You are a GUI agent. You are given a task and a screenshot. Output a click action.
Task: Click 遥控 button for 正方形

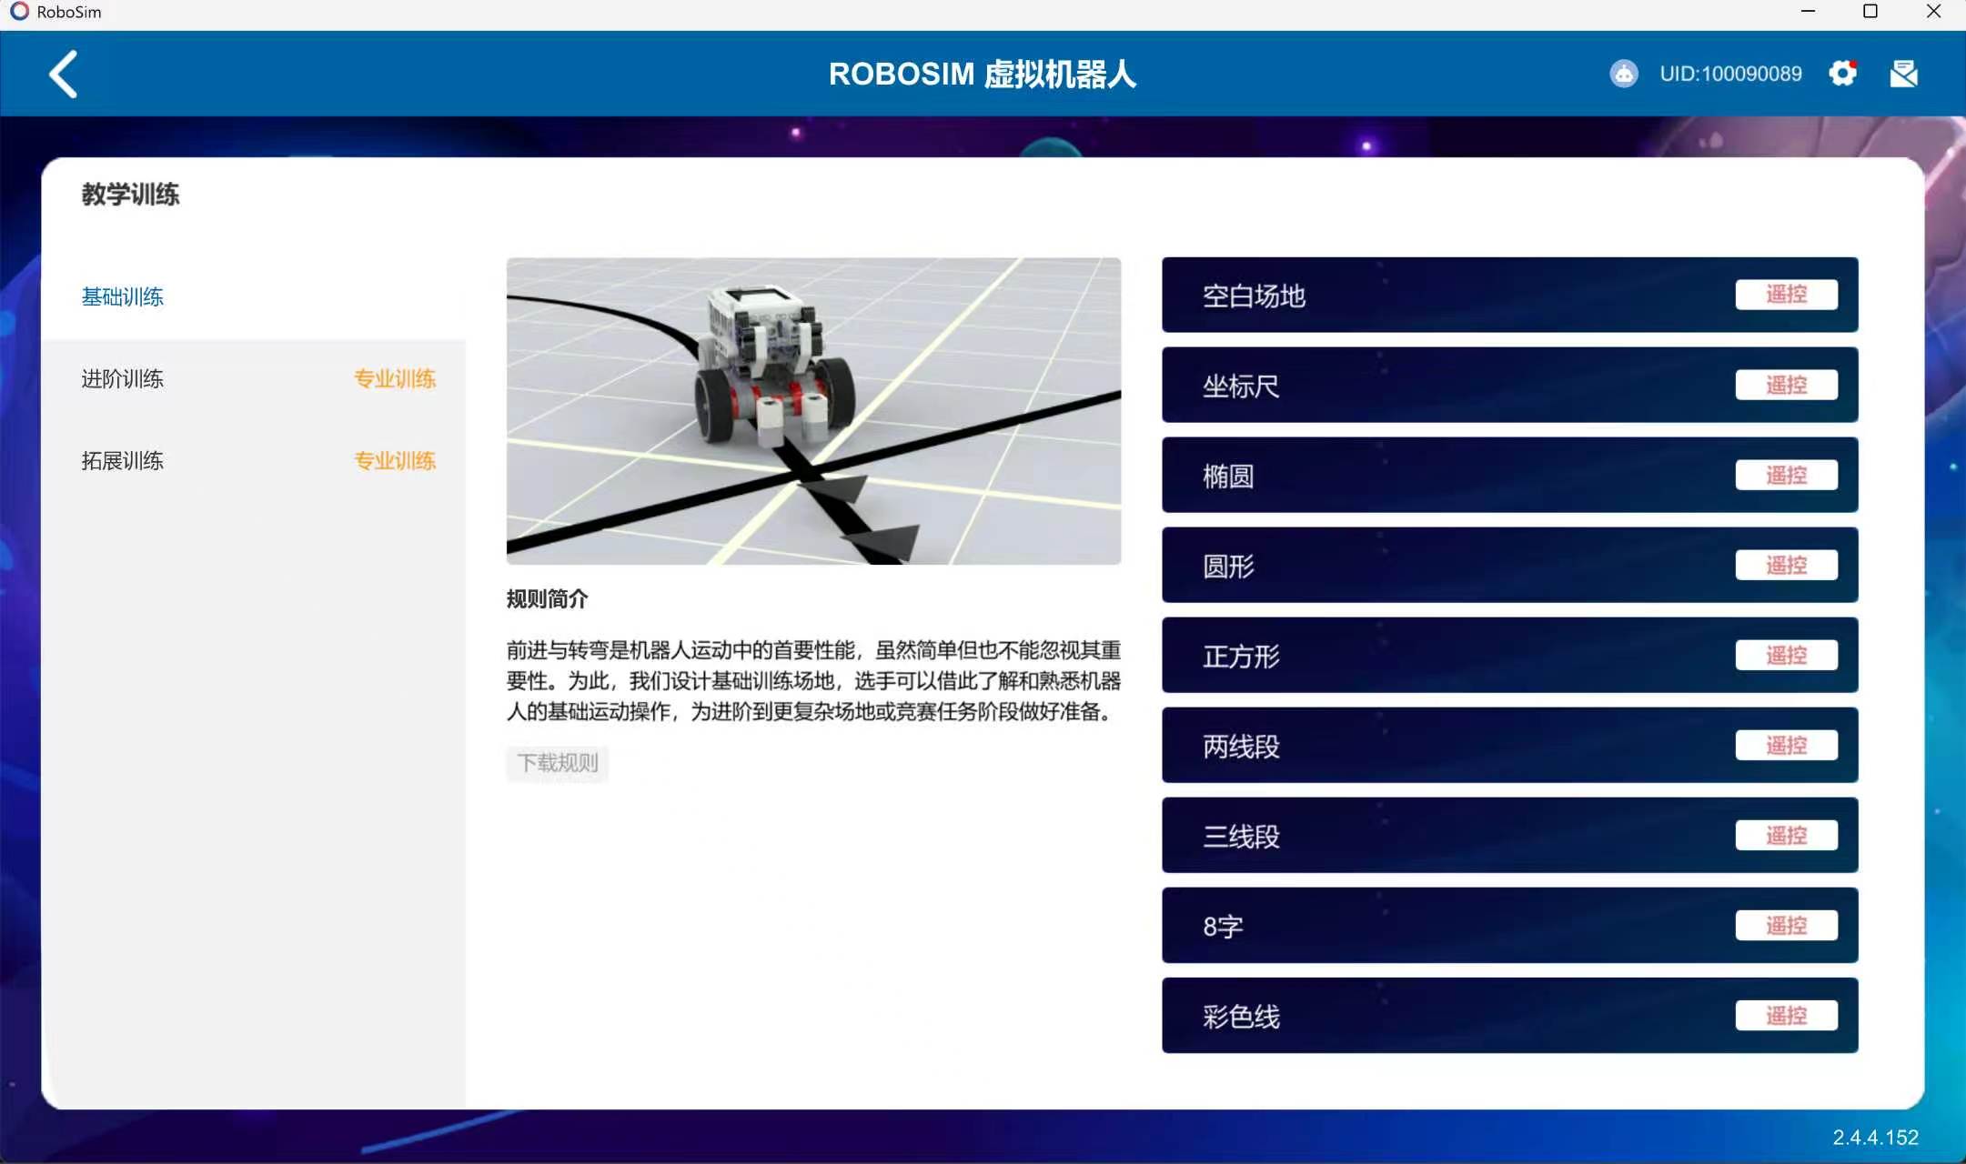pos(1787,655)
